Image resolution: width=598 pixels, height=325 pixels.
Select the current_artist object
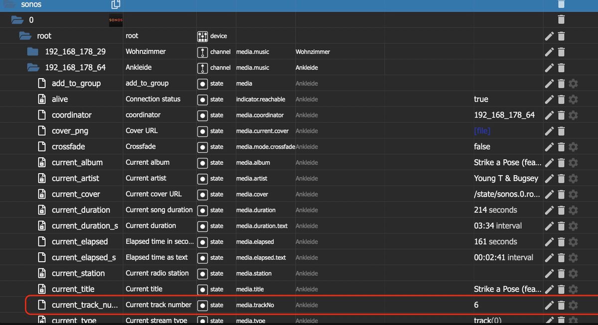[75, 178]
